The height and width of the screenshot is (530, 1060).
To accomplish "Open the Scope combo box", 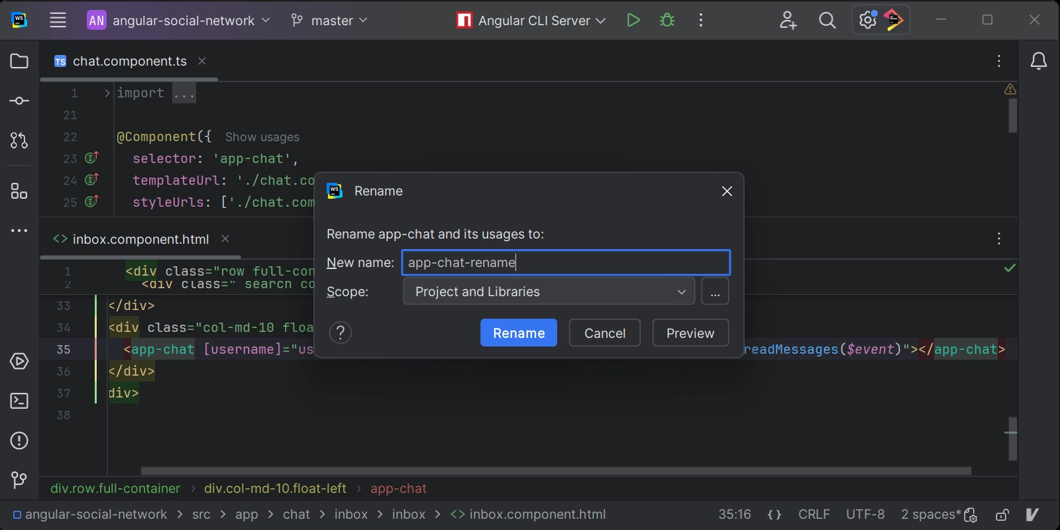I will point(549,291).
